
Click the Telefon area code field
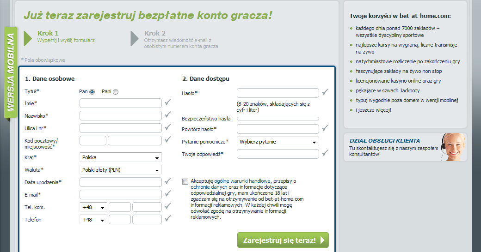coord(120,220)
